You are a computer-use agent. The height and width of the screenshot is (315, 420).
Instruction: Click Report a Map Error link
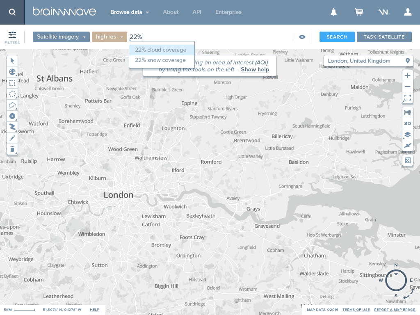point(395,310)
